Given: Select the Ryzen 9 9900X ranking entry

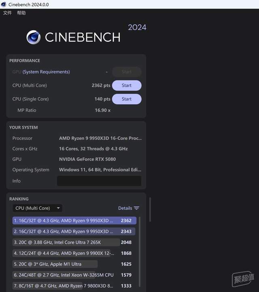Looking at the screenshot, I should (x=74, y=253).
